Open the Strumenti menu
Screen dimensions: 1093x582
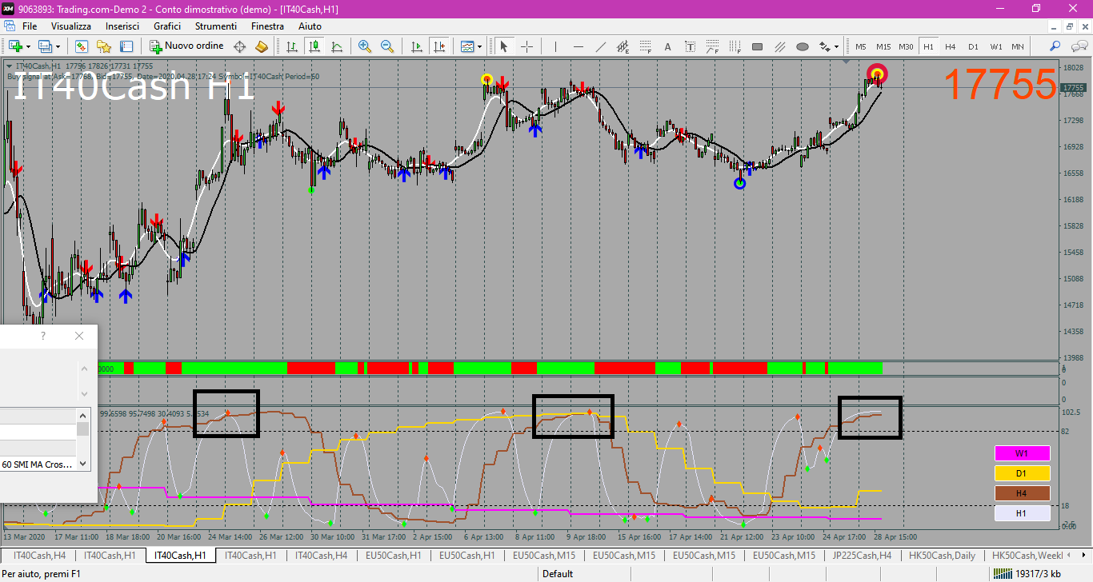pyautogui.click(x=216, y=26)
